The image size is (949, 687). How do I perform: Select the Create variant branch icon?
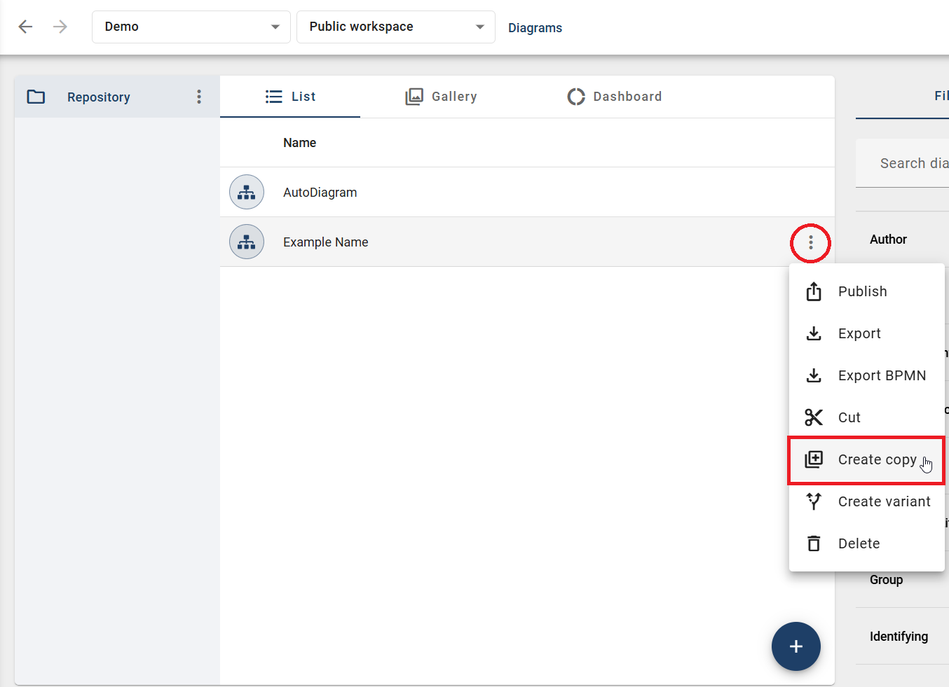[x=813, y=501]
